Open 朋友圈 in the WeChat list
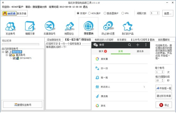The image size is (176, 117). pos(121,59)
